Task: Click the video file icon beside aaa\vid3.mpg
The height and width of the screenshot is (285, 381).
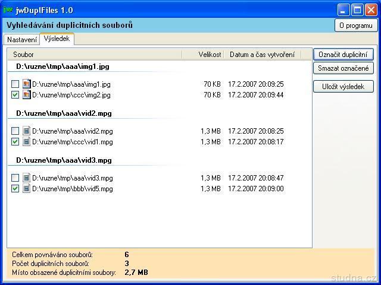Action: [x=26, y=178]
